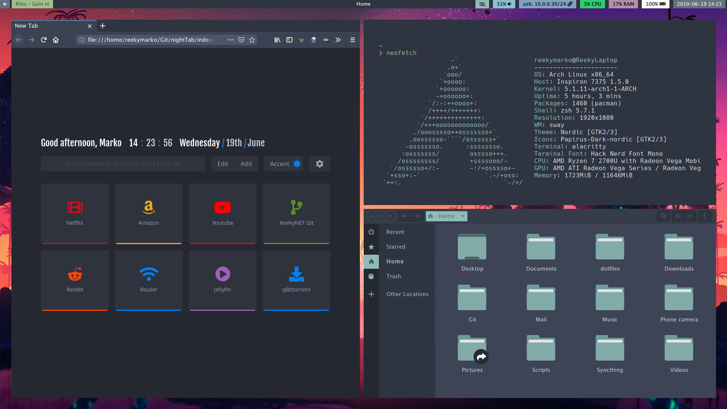This screenshot has width=727, height=409.
Task: Go to Firefox home page icon
Action: 56,40
